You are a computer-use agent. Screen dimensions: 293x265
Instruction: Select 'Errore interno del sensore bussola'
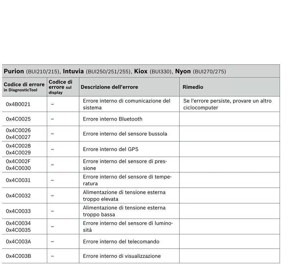(x=125, y=134)
